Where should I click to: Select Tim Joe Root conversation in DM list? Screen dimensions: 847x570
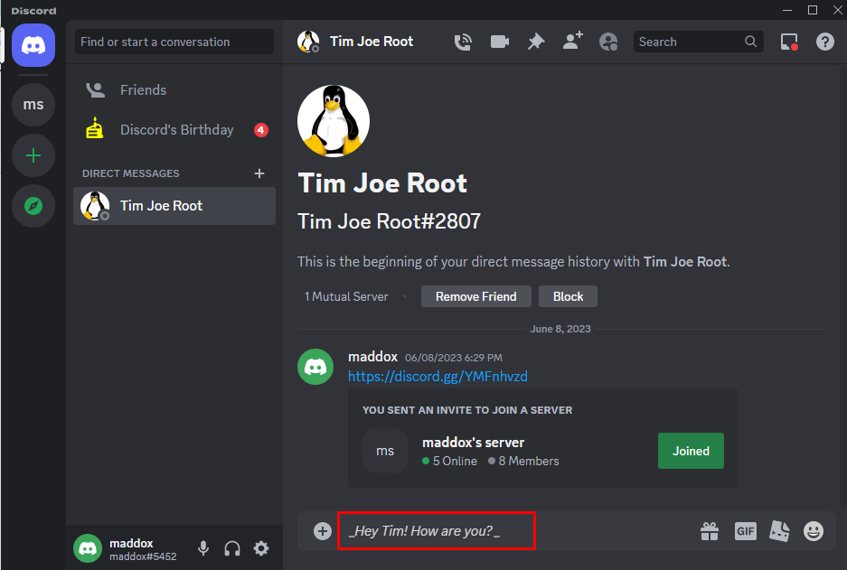[174, 206]
